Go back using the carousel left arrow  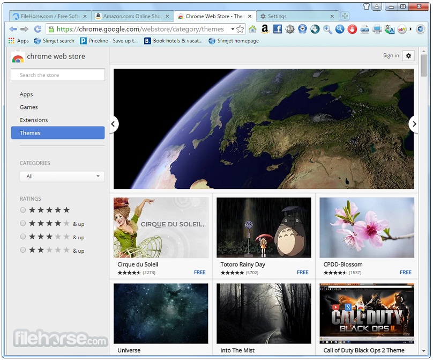coord(113,124)
